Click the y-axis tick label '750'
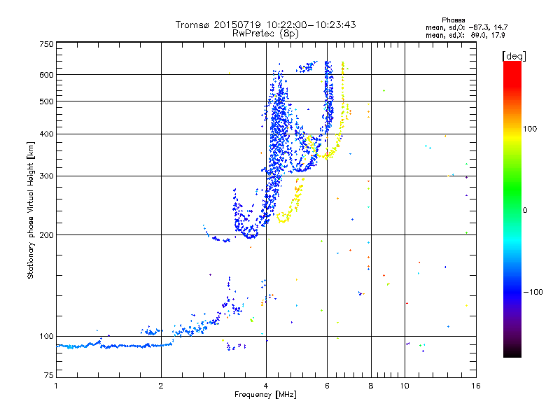The height and width of the screenshot is (420, 560). pos(46,44)
